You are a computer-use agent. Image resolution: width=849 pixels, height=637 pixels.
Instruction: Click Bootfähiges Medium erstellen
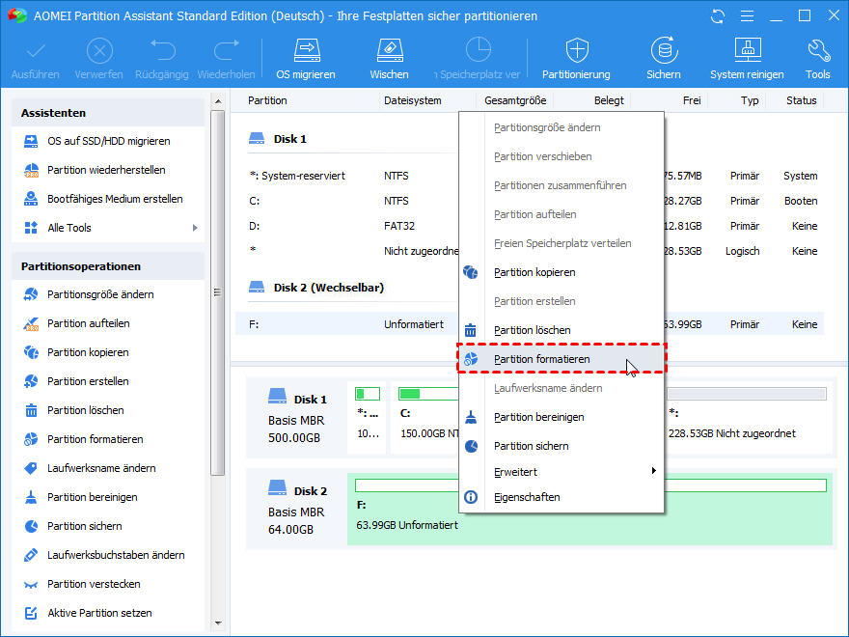(115, 199)
